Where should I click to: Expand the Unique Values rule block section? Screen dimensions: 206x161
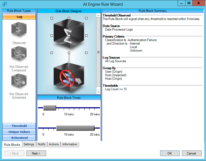[x=19, y=132]
